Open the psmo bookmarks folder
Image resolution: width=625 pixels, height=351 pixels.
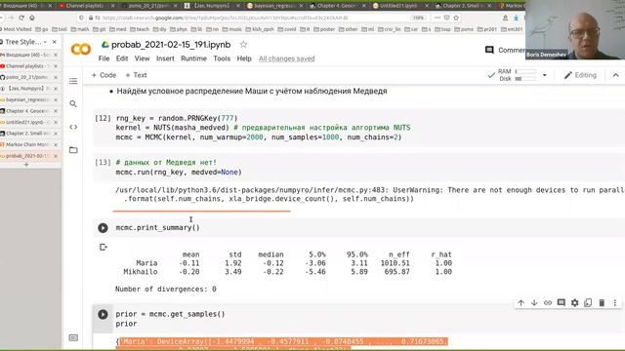tap(465, 29)
